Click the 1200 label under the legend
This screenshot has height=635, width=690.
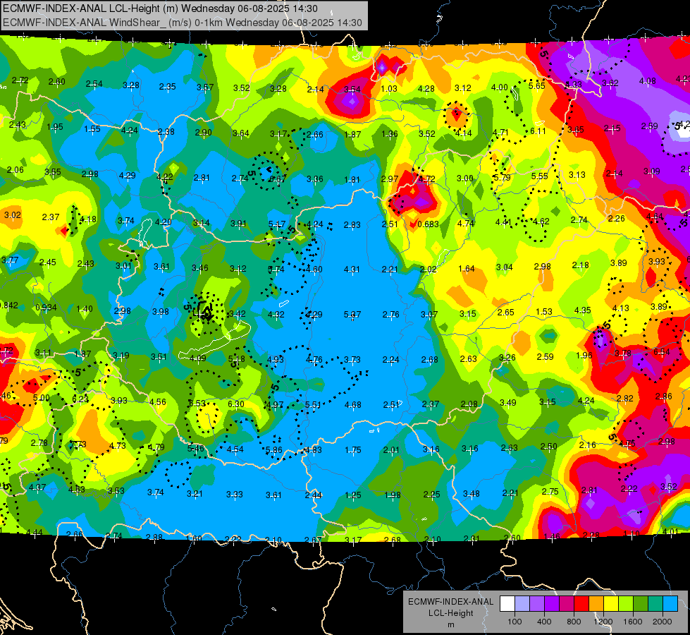pos(603,622)
